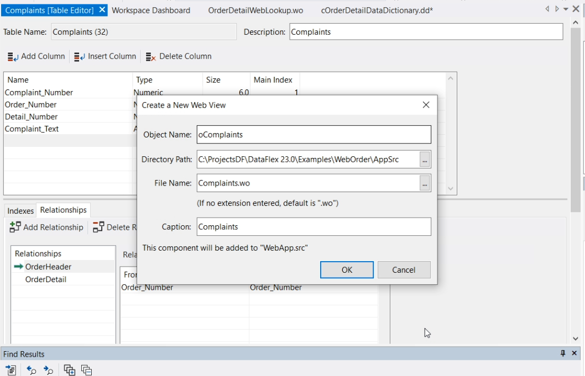Go to next result in Find Results

(x=48, y=370)
